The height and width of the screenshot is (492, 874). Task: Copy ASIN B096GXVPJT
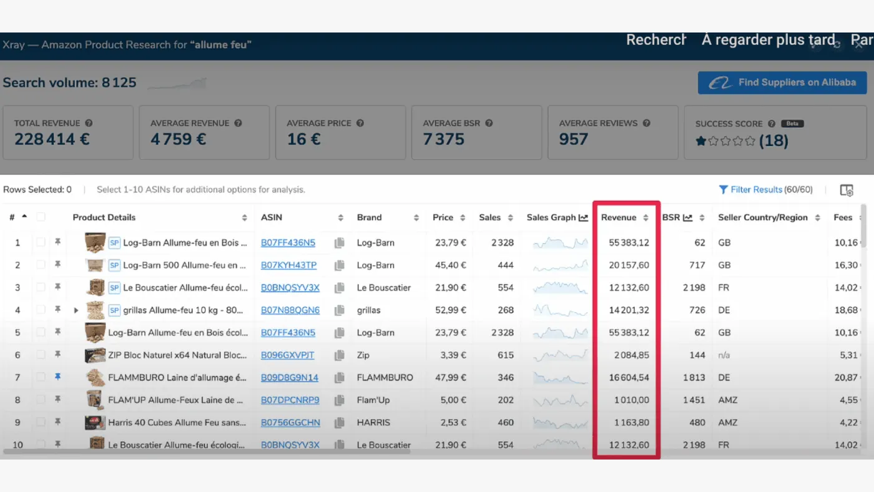pos(339,355)
